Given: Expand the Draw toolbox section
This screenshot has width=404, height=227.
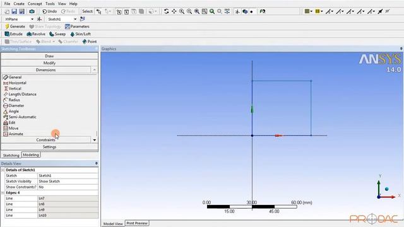Looking at the screenshot, I should coord(49,56).
